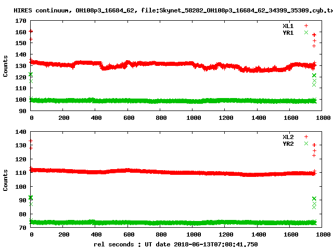Click the 'Counts' axis label of XL1/YR1 plot
Screen dimensions: 333x249
pyautogui.click(x=5, y=66)
